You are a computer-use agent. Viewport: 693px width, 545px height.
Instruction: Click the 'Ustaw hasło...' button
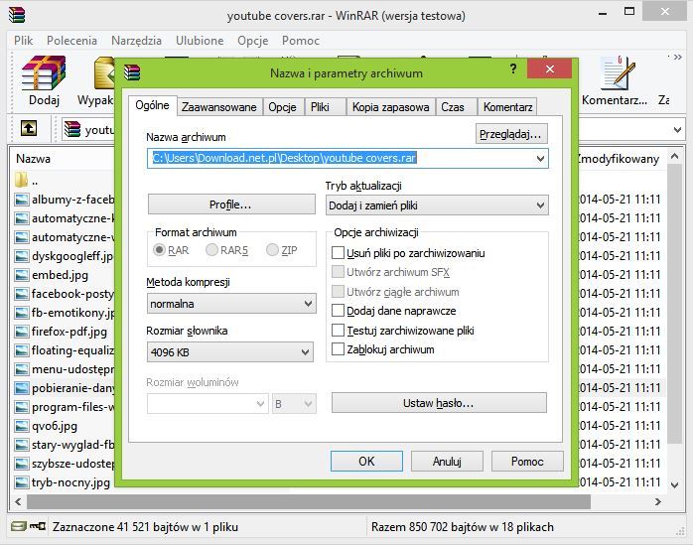(439, 403)
